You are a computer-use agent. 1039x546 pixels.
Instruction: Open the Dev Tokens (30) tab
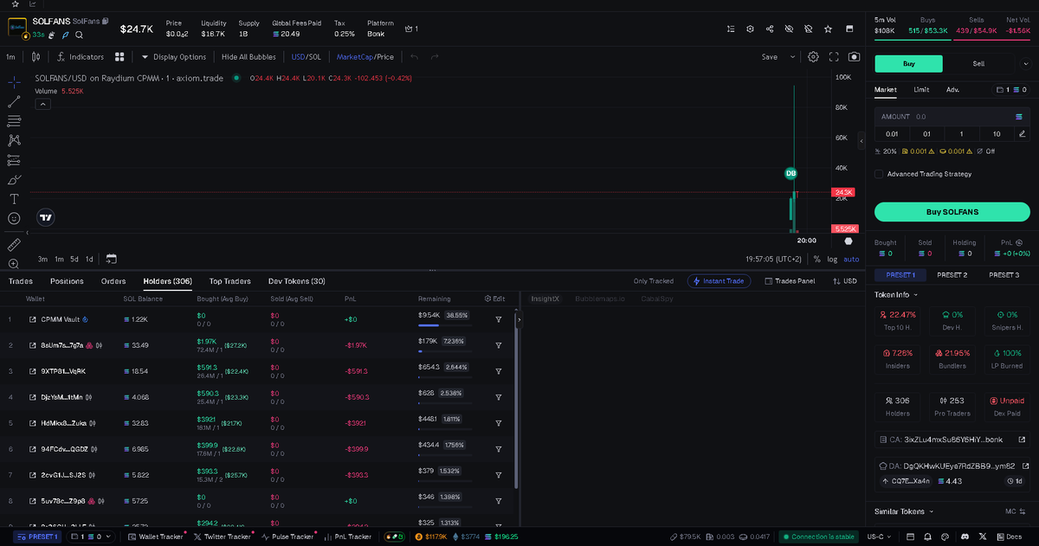[x=297, y=281]
